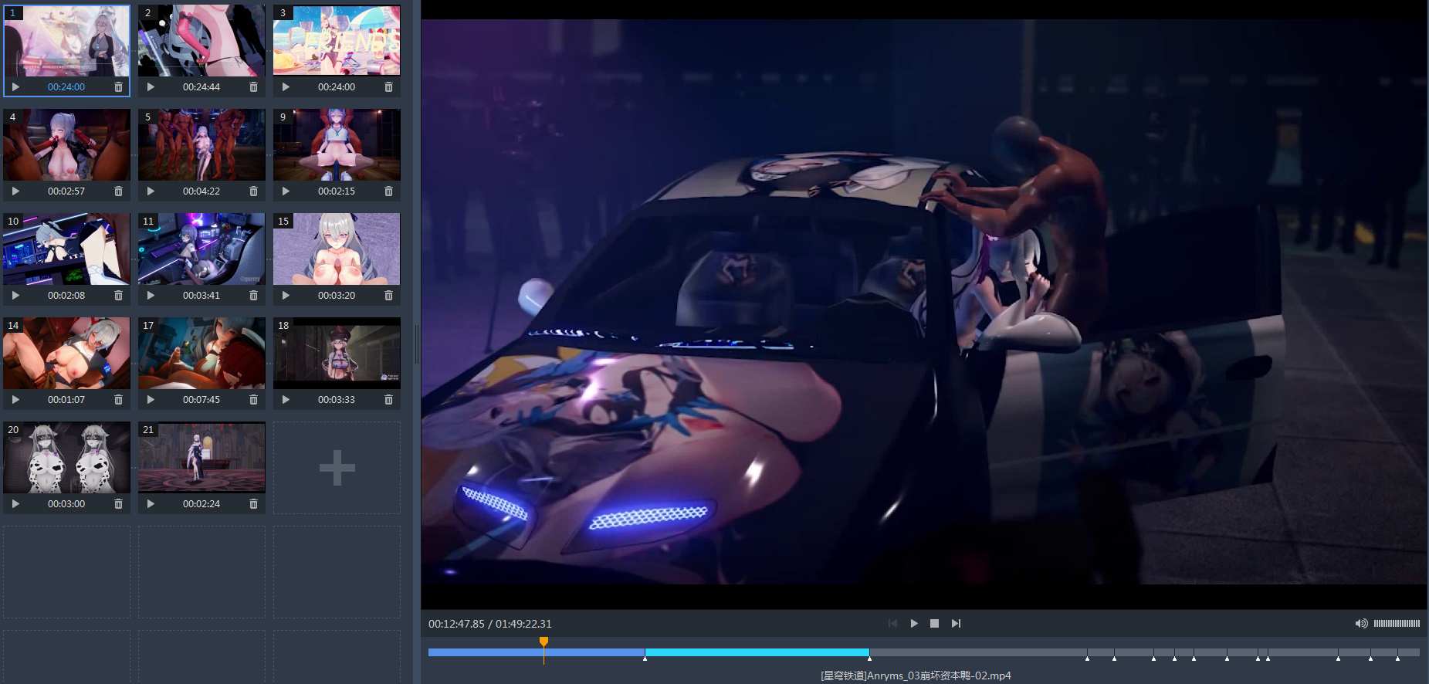Click the marker at the cyan segment's start
The height and width of the screenshot is (684, 1429).
pyautogui.click(x=645, y=658)
